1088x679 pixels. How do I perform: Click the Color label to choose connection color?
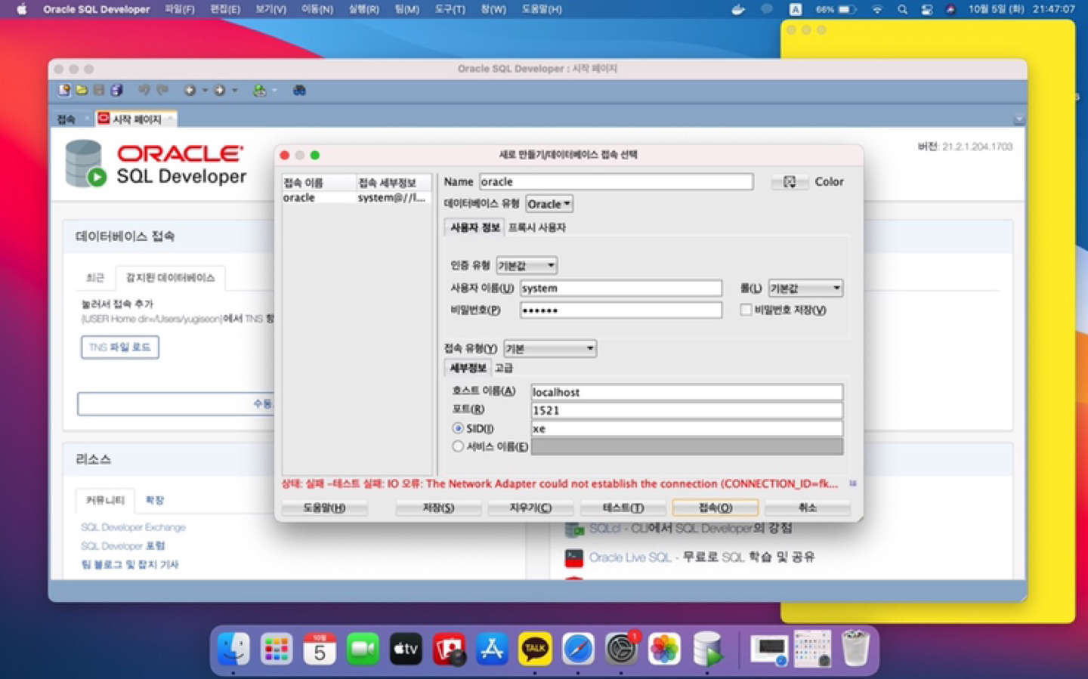pos(829,182)
